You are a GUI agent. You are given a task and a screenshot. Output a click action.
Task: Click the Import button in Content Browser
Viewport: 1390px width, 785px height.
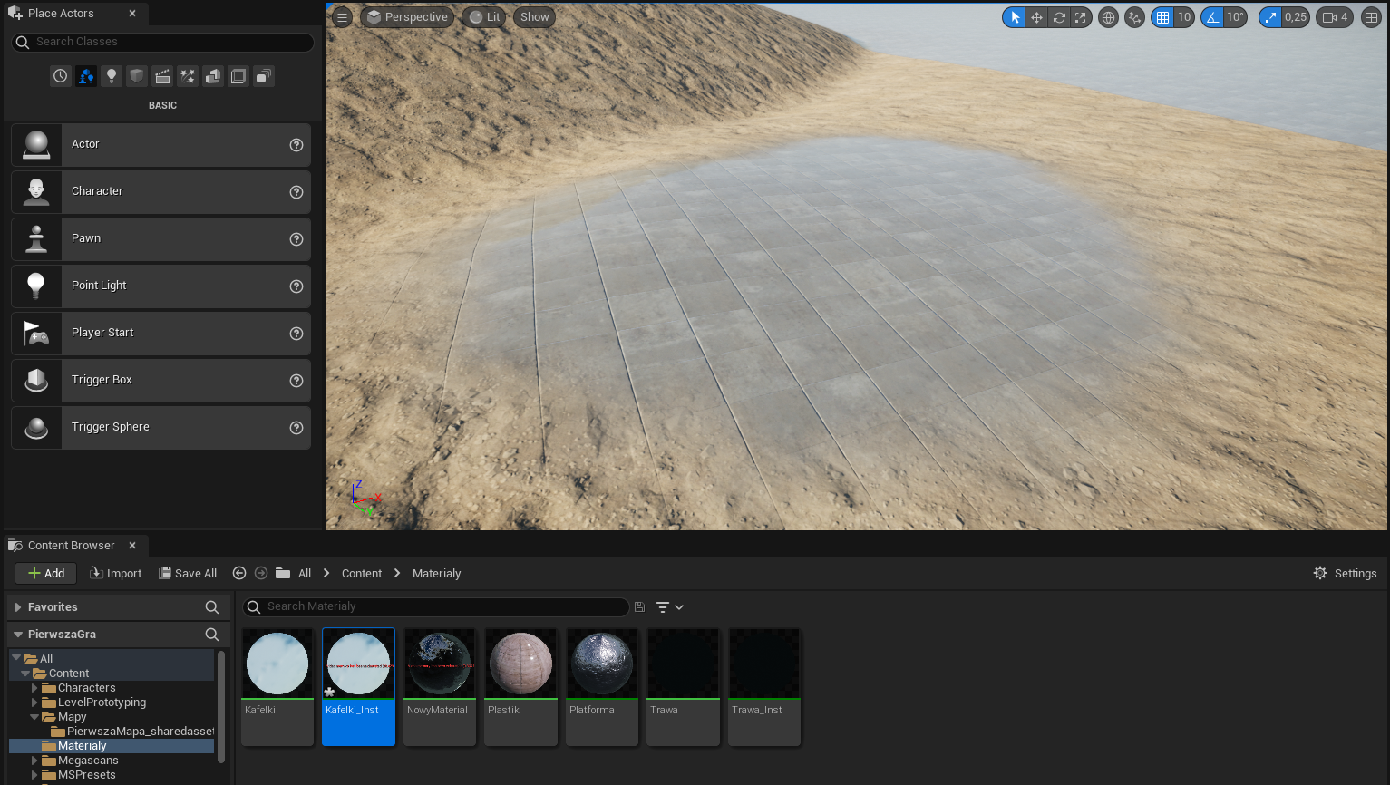pyautogui.click(x=115, y=573)
